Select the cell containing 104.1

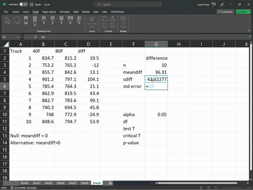[89, 79]
